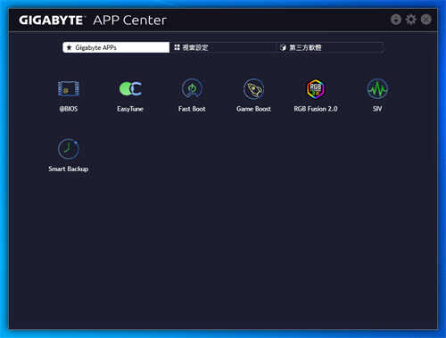Click the Smart Backup text label

click(x=69, y=169)
